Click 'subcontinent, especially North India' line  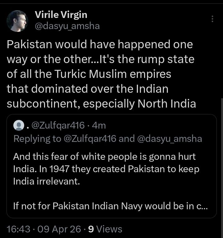click(101, 104)
